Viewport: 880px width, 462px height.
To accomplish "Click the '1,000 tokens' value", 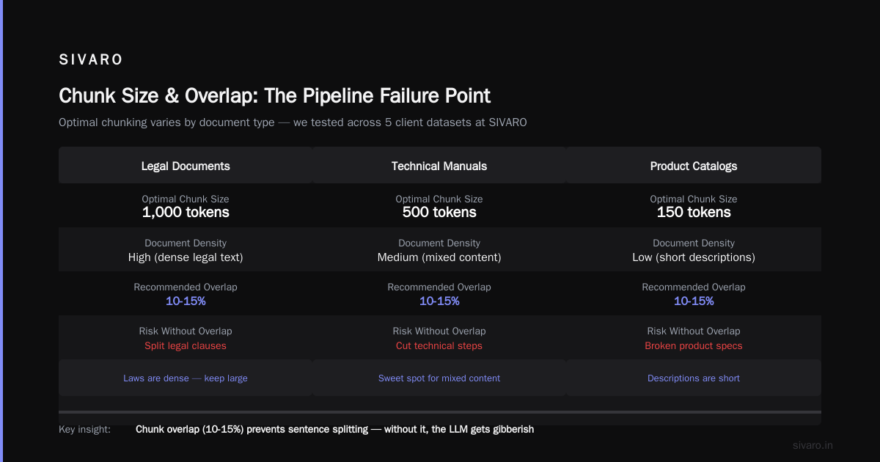I will [x=186, y=213].
